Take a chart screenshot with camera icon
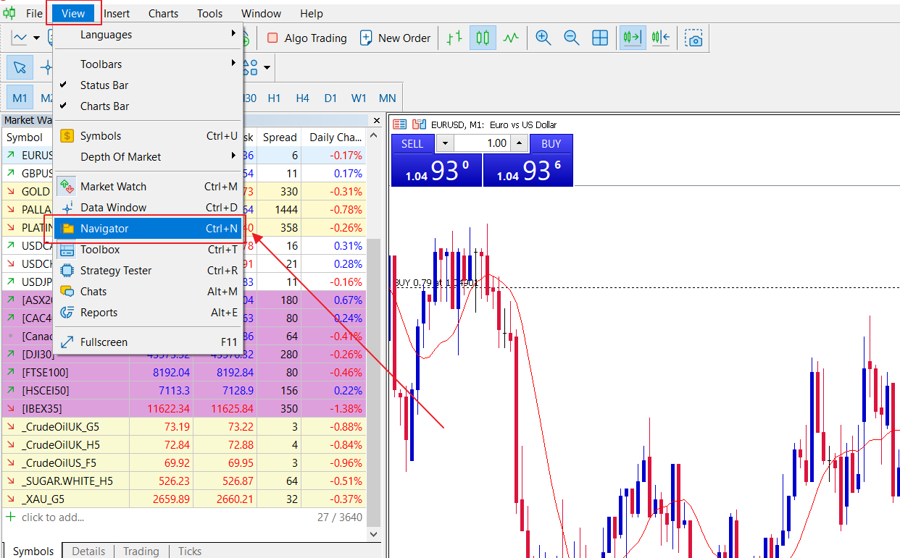Screen dimensions: 900x558 [694, 38]
